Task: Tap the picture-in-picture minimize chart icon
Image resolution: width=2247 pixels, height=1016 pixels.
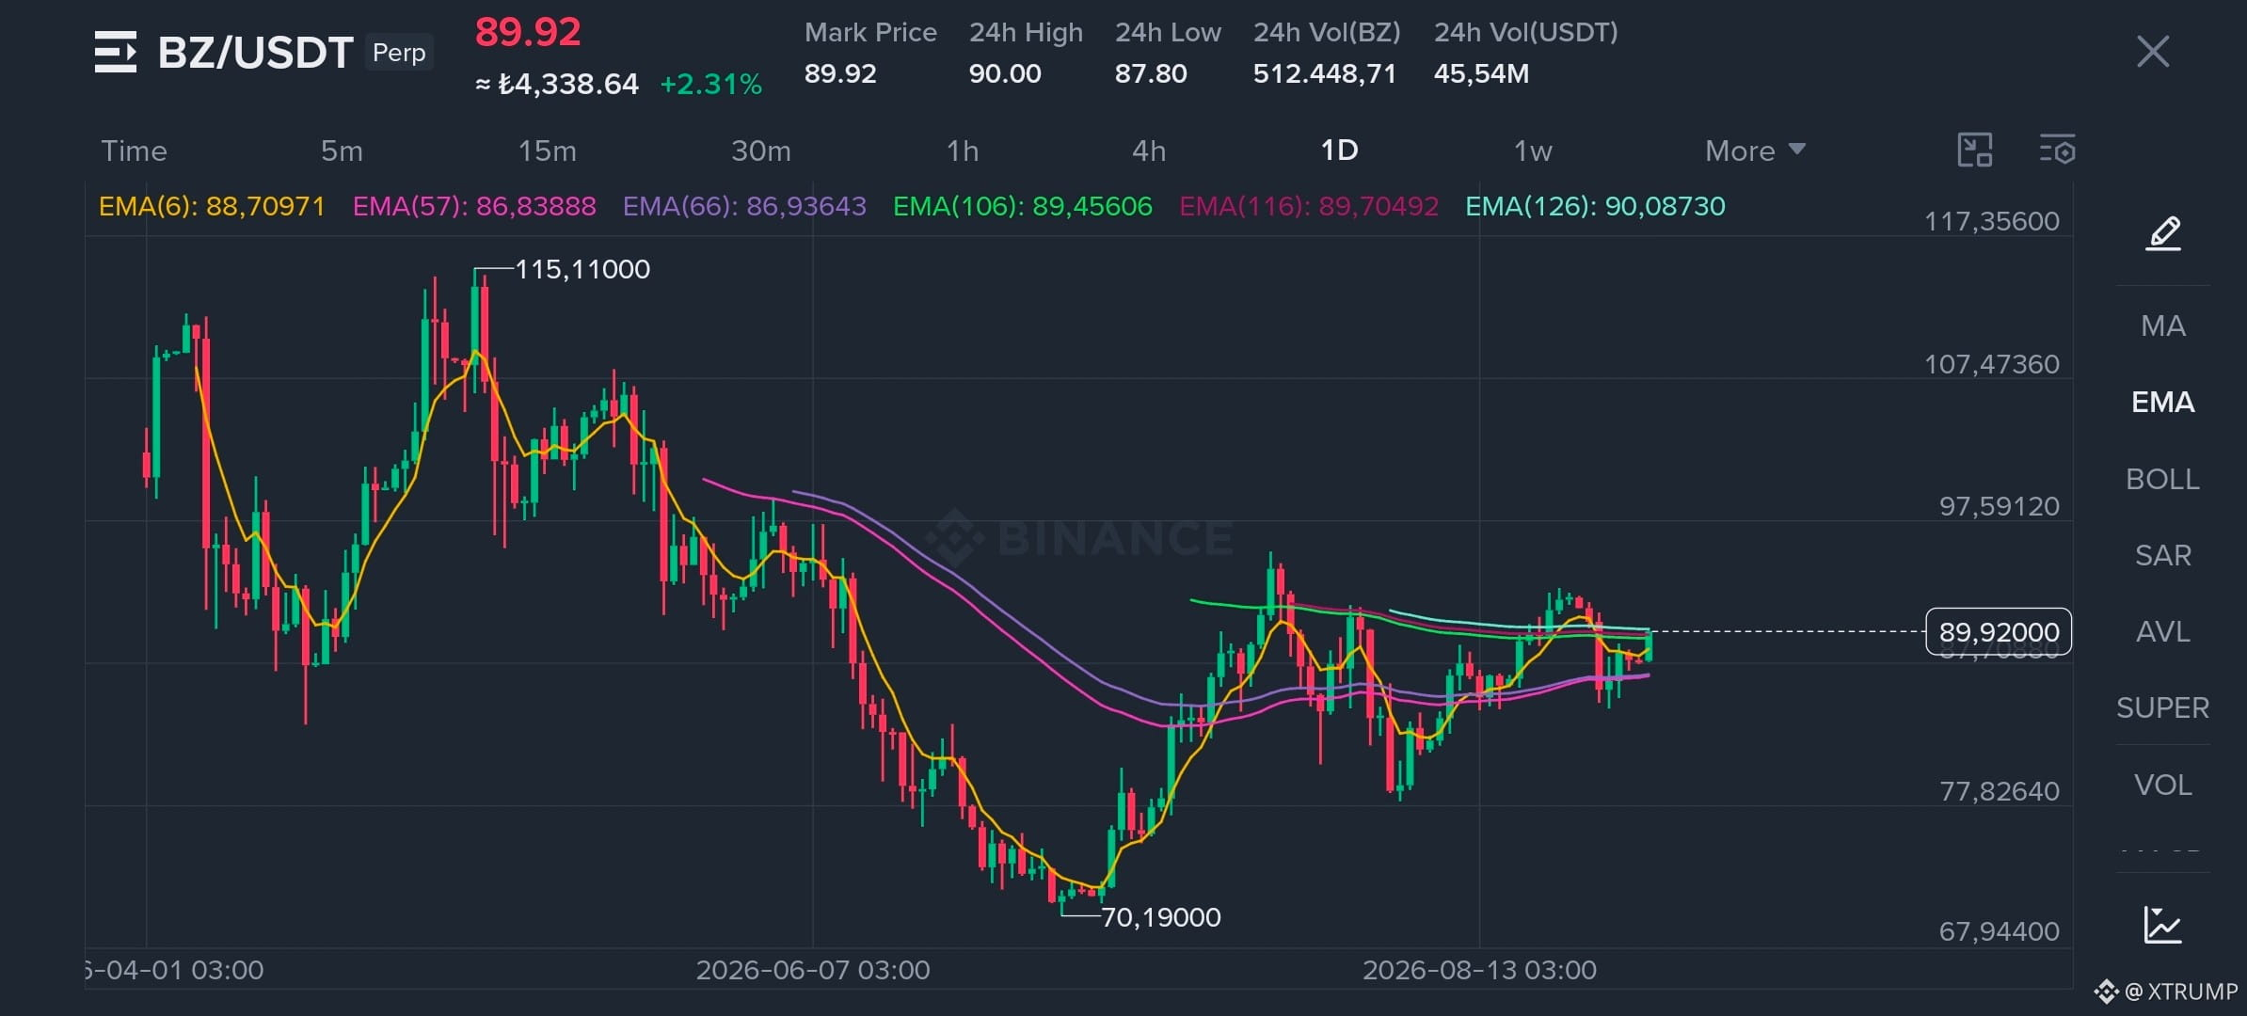Action: pos(1975,151)
